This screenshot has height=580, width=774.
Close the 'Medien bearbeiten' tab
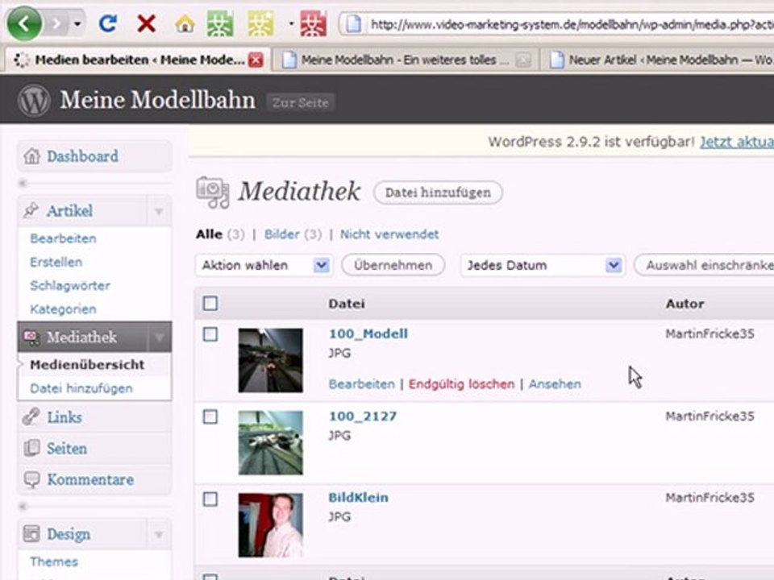click(256, 60)
